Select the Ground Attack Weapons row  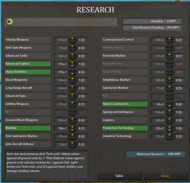click(28, 120)
